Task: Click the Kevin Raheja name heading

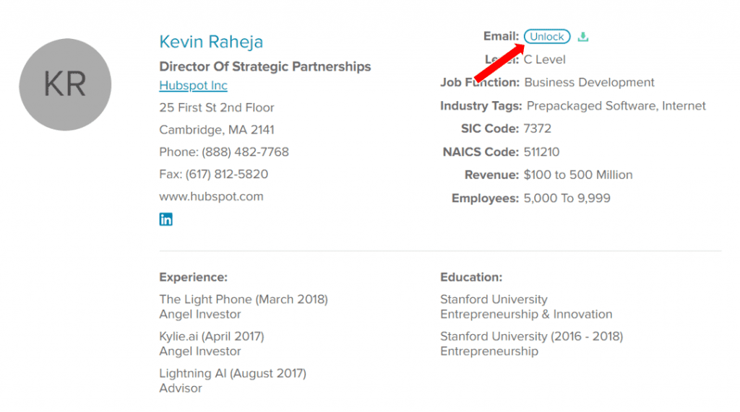Action: [x=211, y=41]
